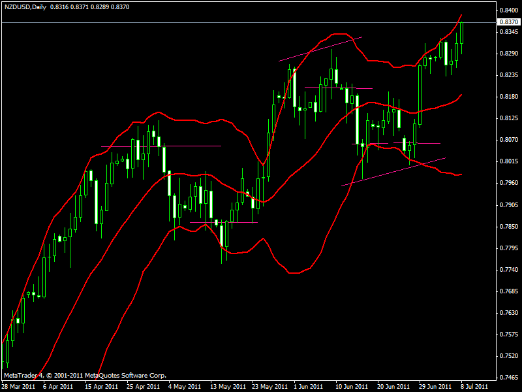Click the 0.8125 price axis label

[509, 118]
